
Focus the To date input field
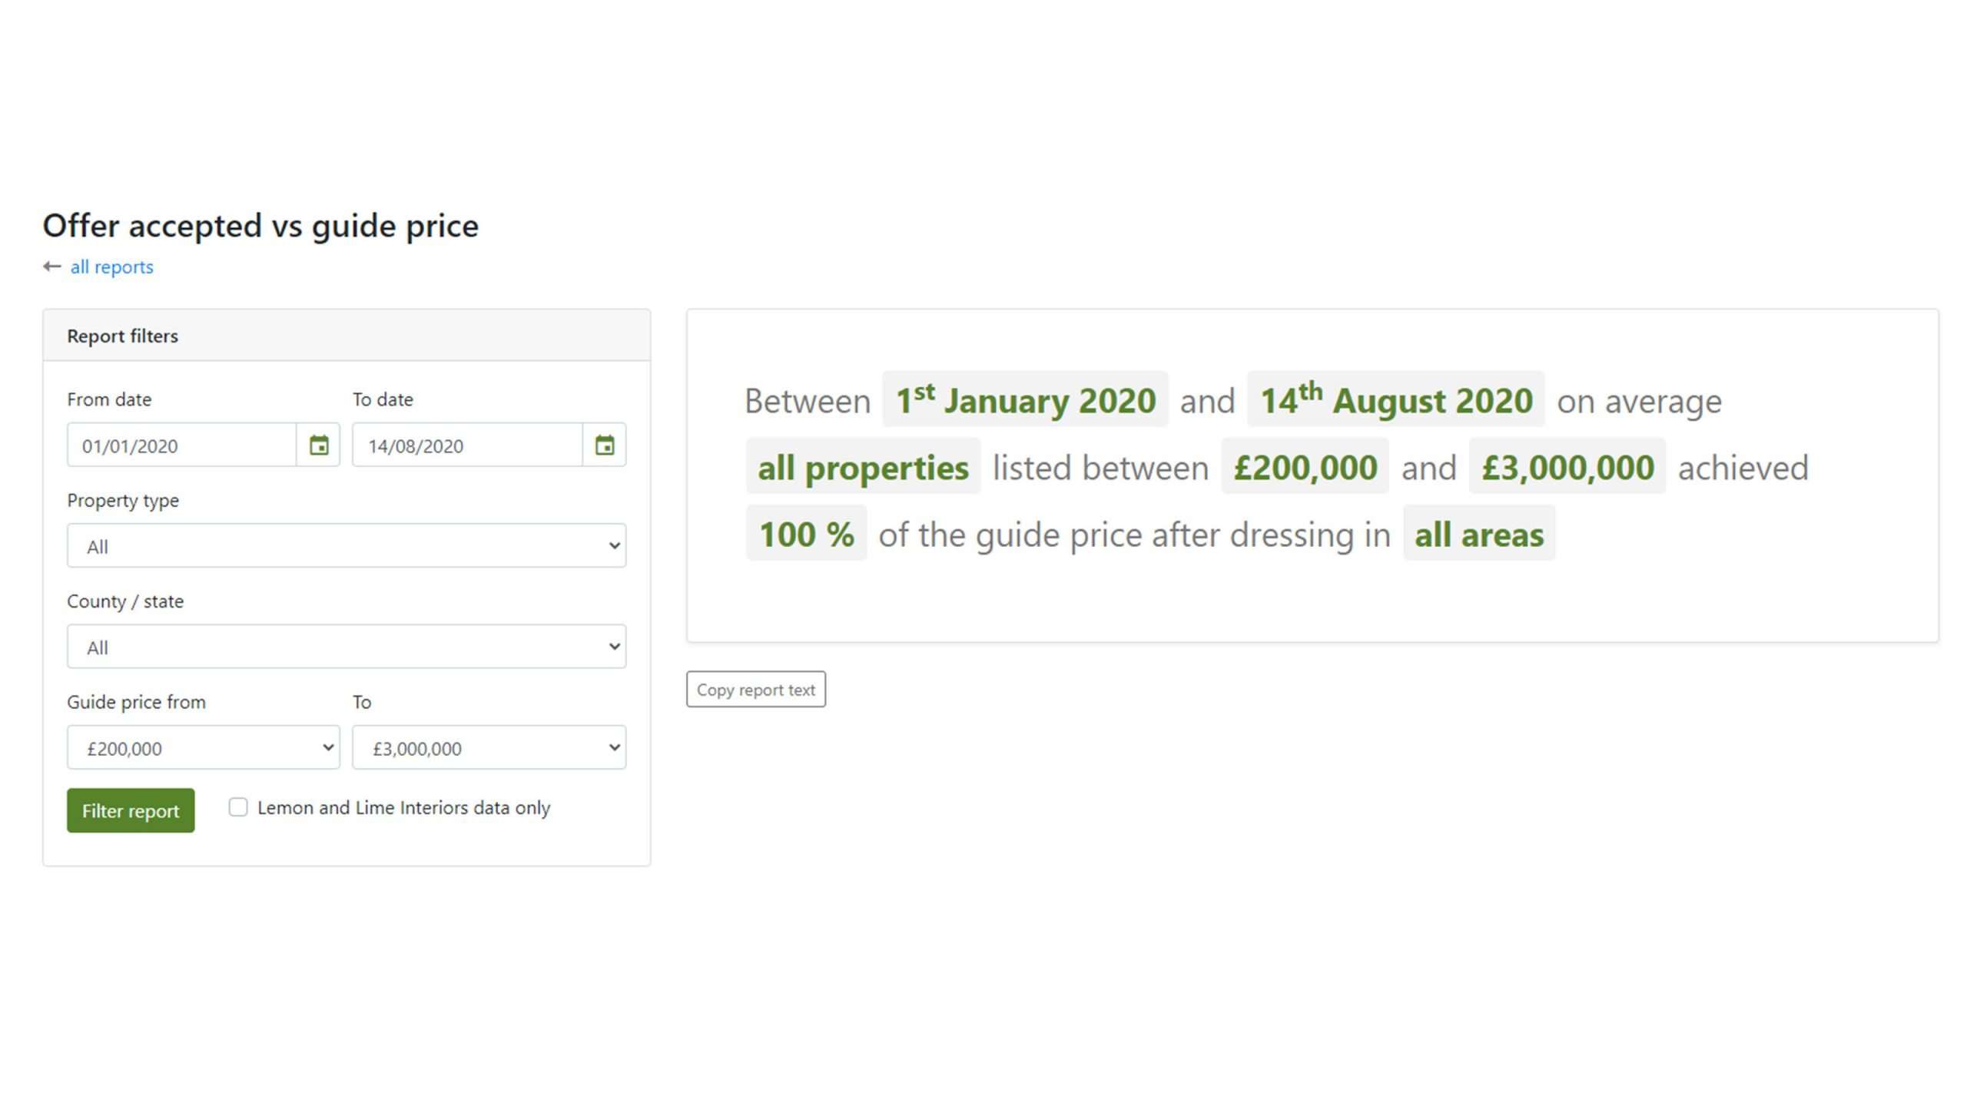tap(468, 445)
